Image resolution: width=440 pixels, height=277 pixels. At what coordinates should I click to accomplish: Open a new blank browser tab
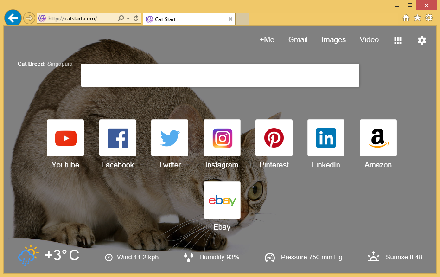(242, 19)
